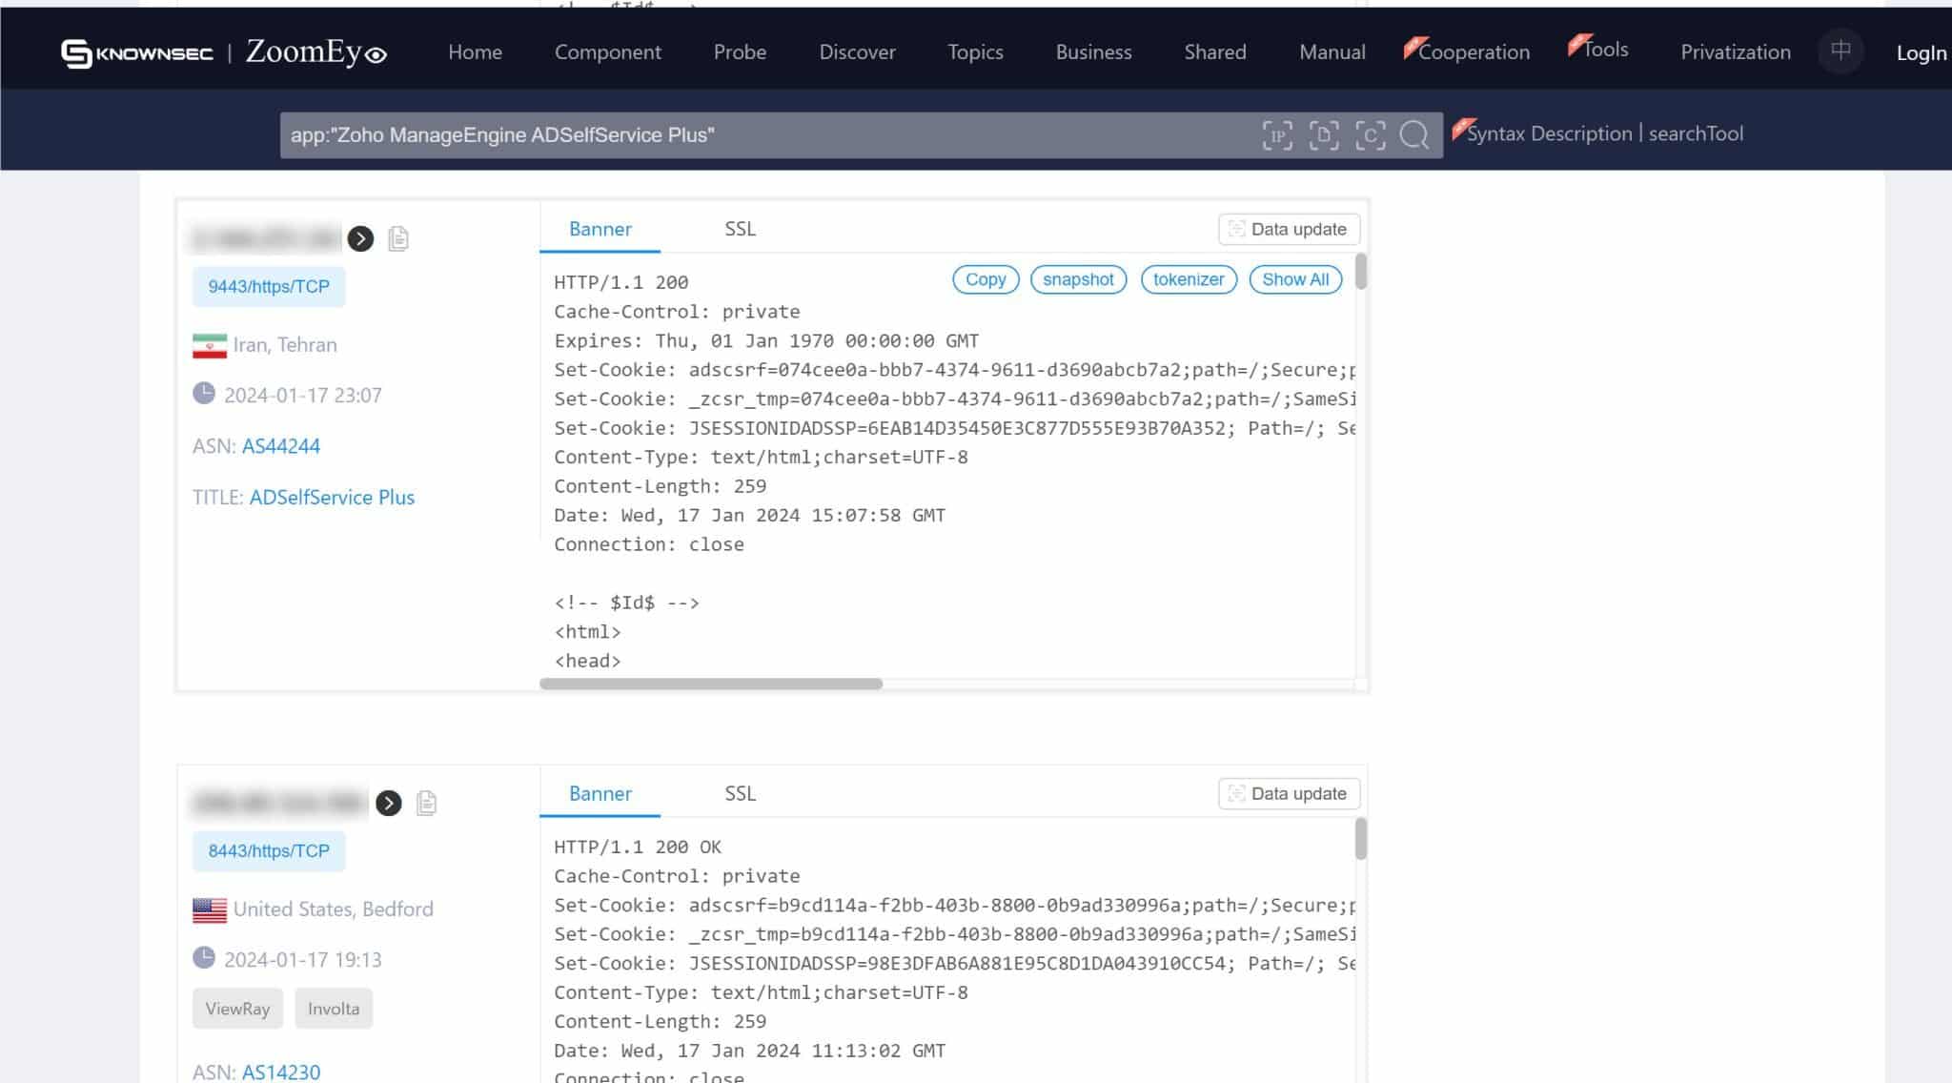Expand the Bedford result with arrow button
1952x1083 pixels.
point(388,803)
